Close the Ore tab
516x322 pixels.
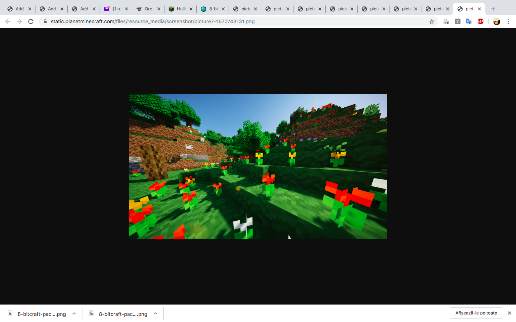(159, 9)
